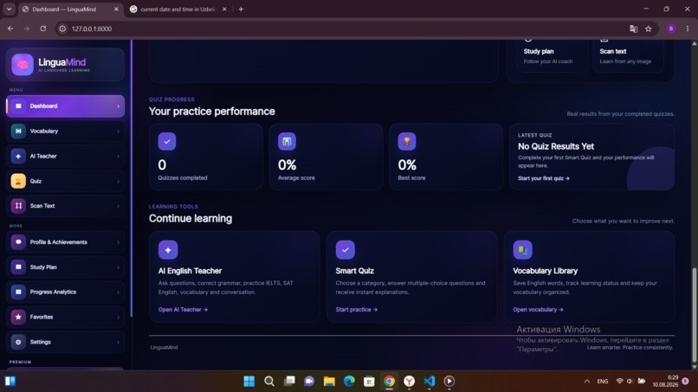Expand the Vocabulary menu chevron

(119, 132)
